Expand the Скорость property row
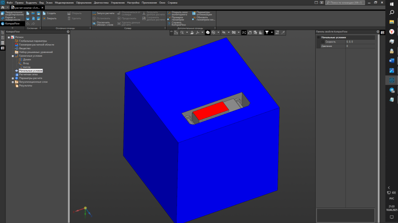Viewport: 398px width, 223px height. tap(323, 42)
